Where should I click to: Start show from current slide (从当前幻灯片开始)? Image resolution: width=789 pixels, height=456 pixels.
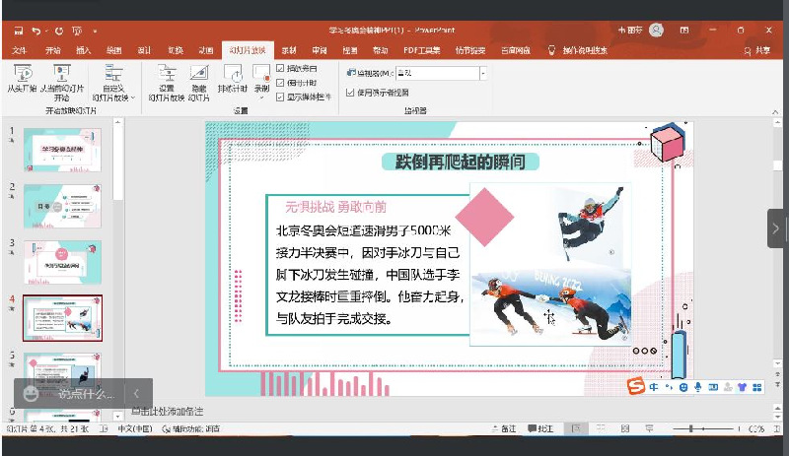[x=62, y=83]
